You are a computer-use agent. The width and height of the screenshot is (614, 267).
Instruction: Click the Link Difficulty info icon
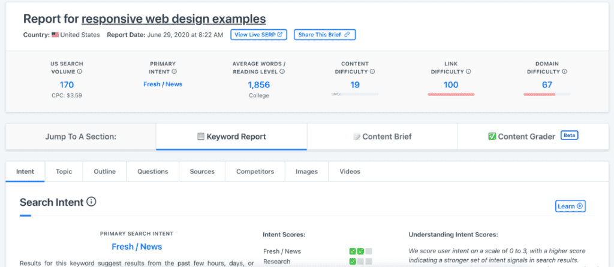coord(468,71)
